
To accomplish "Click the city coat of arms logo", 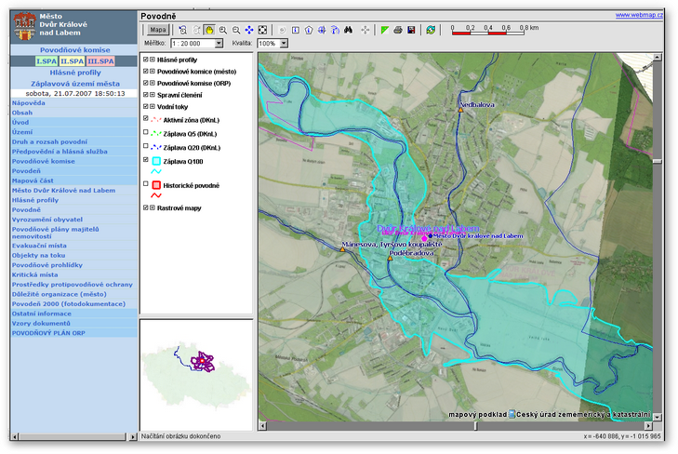I will tap(25, 25).
